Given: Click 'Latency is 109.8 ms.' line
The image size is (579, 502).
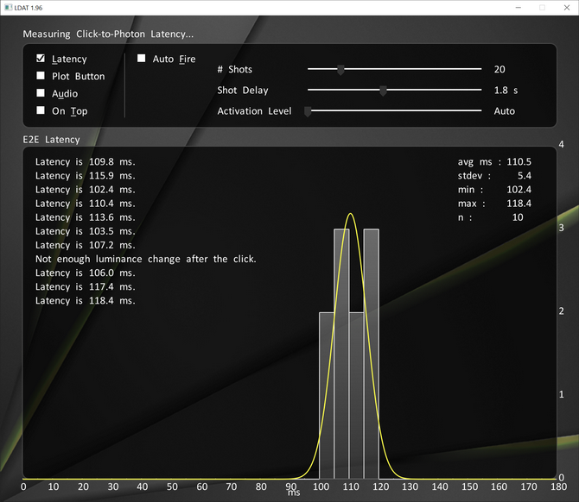Looking at the screenshot, I should (86, 162).
